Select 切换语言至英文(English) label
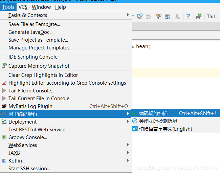The image size is (220, 174). tap(166, 129)
